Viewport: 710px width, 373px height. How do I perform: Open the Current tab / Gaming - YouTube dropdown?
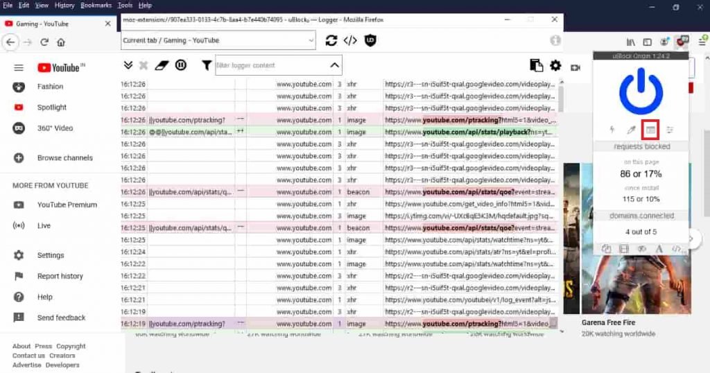pyautogui.click(x=218, y=40)
